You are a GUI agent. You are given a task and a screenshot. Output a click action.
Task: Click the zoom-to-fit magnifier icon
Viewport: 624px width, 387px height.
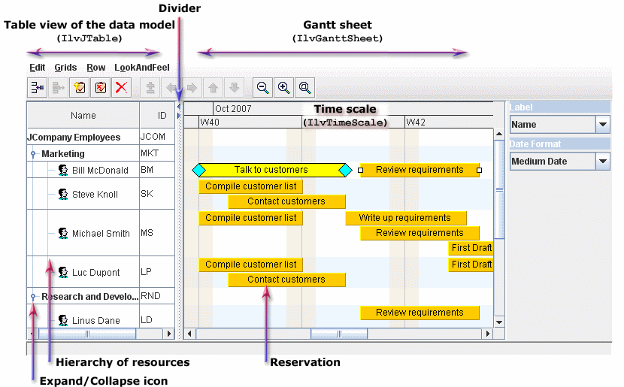(304, 88)
